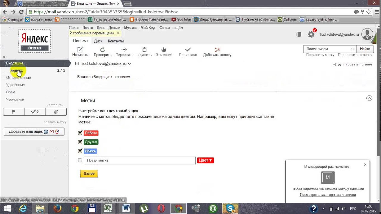Image resolution: width=381 pixels, height=214 pixels.
Task: Uncheck the Позже label checkbox
Action: coord(80,151)
